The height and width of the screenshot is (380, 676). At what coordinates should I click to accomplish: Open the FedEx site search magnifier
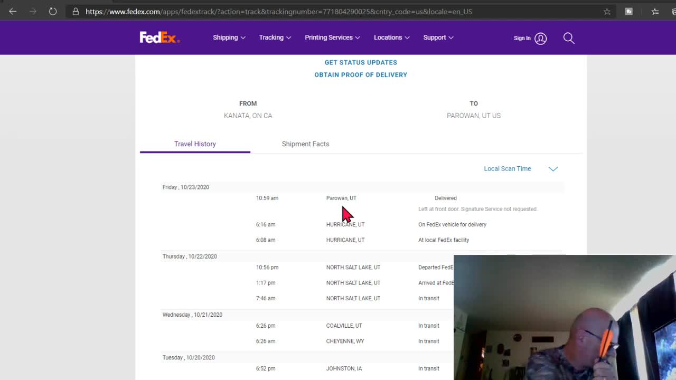[x=569, y=38]
